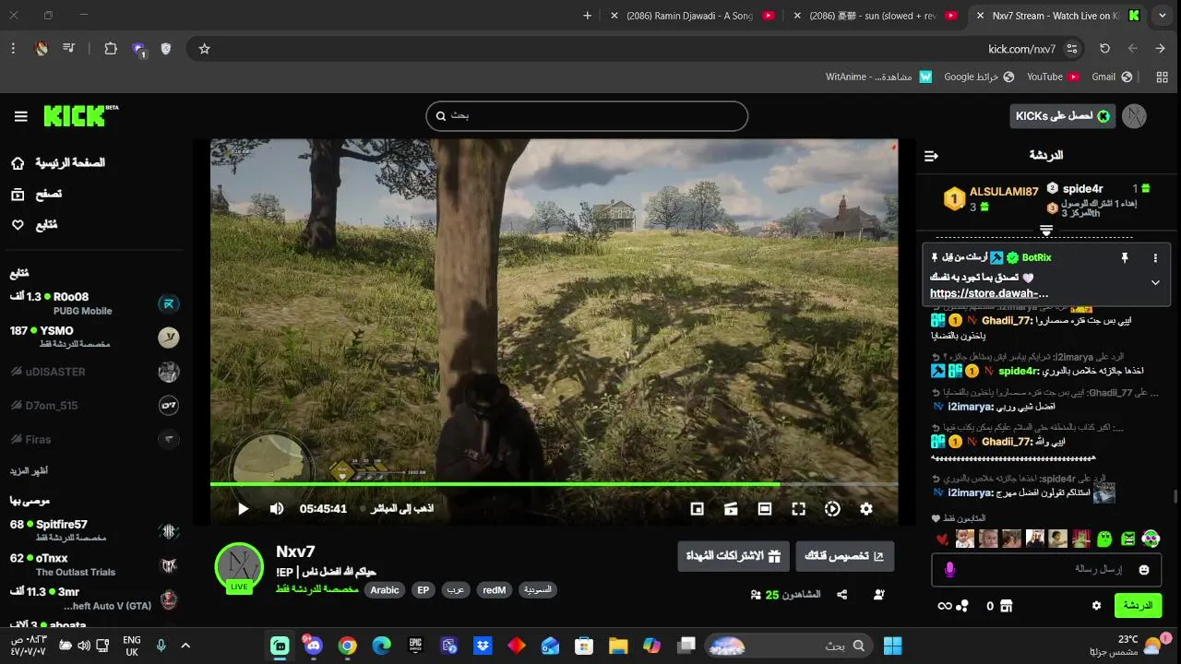Seek on the green video progress bar
Screen dimensions: 1181x664
554,483
